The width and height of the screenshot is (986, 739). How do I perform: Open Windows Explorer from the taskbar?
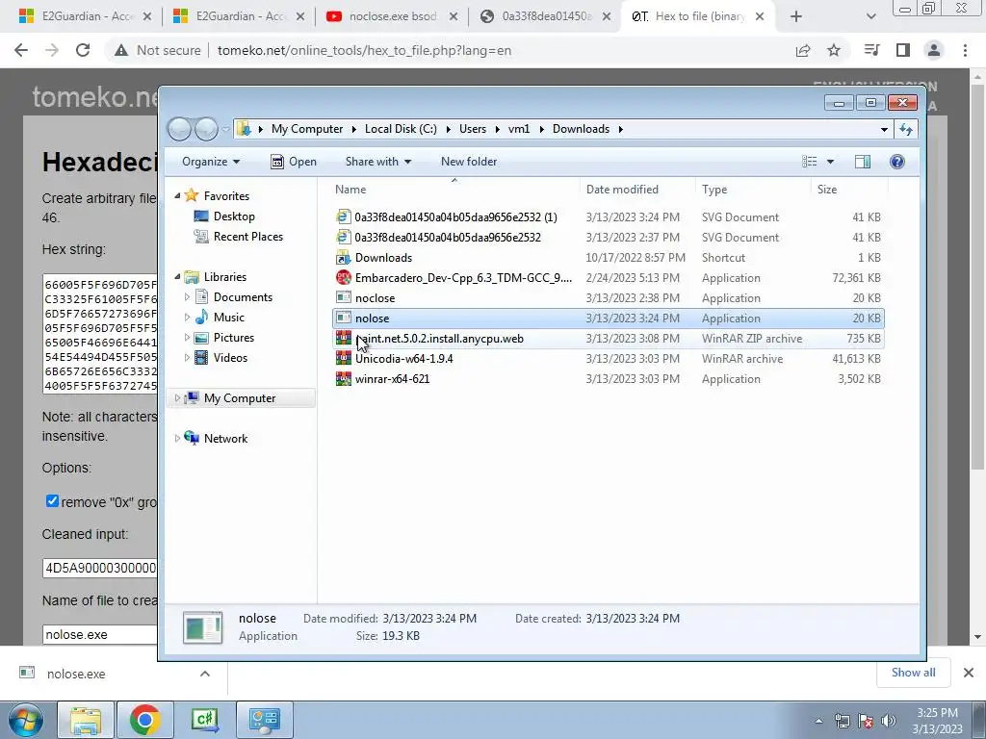click(x=86, y=720)
